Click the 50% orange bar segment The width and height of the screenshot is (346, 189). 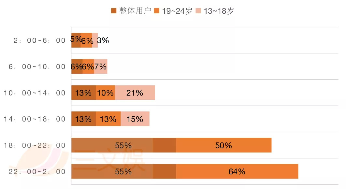coord(223,145)
